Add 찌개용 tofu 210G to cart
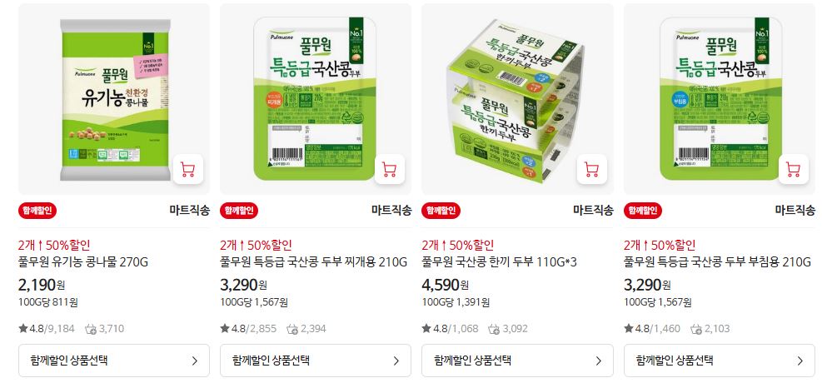This screenshot has height=383, width=822. coord(390,169)
